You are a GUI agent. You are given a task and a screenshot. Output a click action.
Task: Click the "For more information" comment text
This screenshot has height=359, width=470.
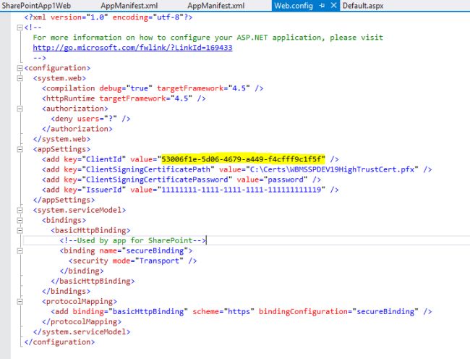point(208,38)
